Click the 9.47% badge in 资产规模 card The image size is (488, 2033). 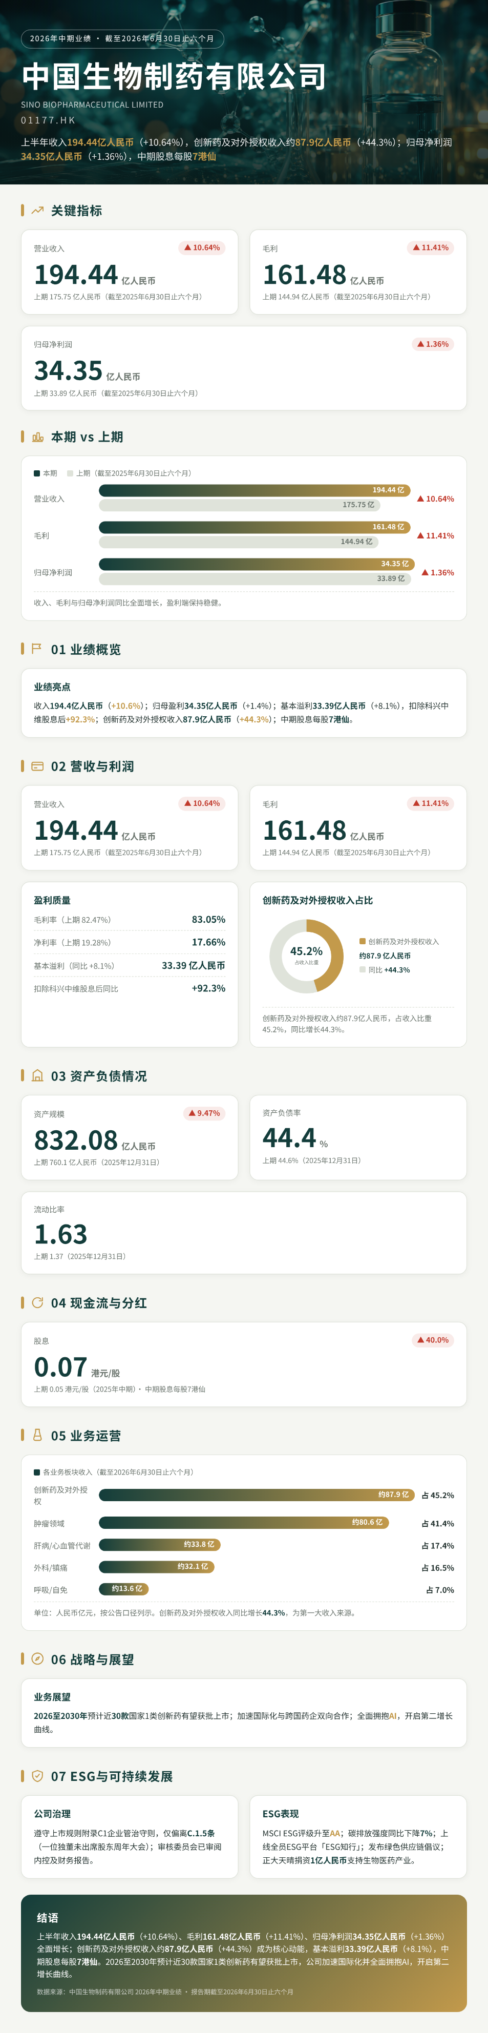point(204,1113)
